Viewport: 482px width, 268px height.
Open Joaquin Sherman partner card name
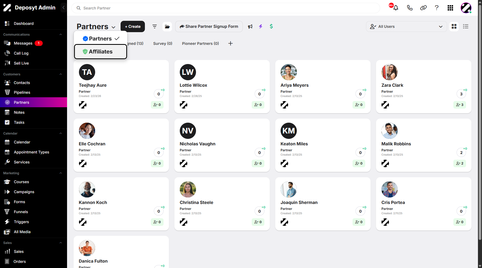coord(299,203)
